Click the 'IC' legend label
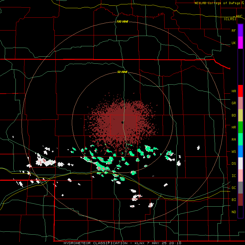245x245 pixels. pyautogui.click(x=234, y=176)
